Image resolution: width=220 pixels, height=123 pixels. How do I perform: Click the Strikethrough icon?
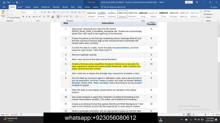click(34, 17)
